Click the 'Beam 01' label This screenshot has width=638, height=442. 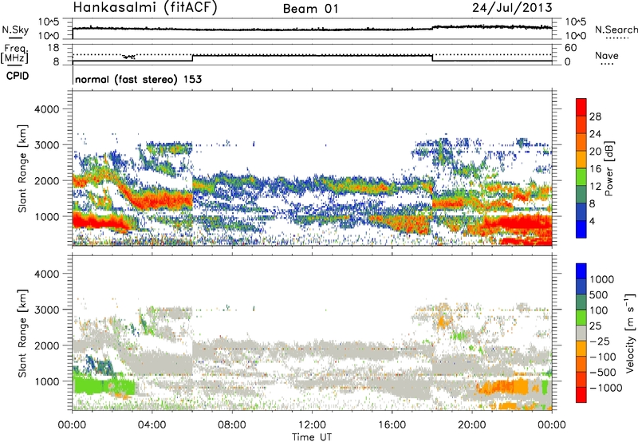tap(310, 9)
